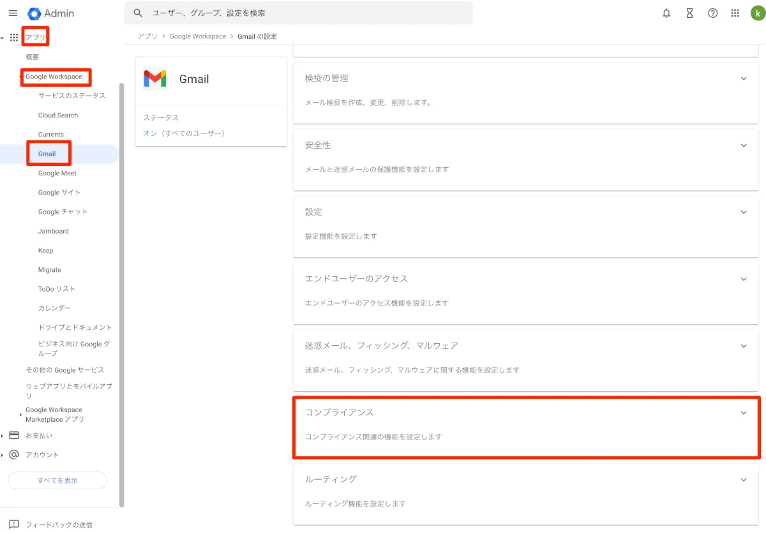Expand the ルーティング section chevron
Viewport: 766px width, 534px height.
[x=743, y=479]
